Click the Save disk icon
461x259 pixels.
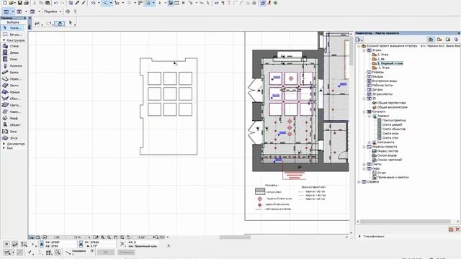(x=19, y=3)
